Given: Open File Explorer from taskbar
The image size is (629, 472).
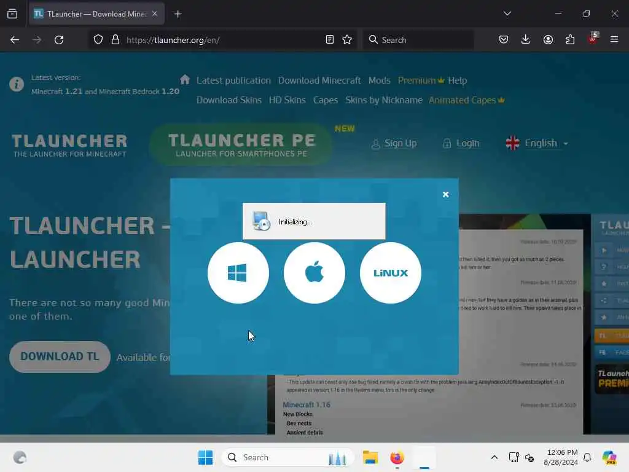Looking at the screenshot, I should point(370,457).
